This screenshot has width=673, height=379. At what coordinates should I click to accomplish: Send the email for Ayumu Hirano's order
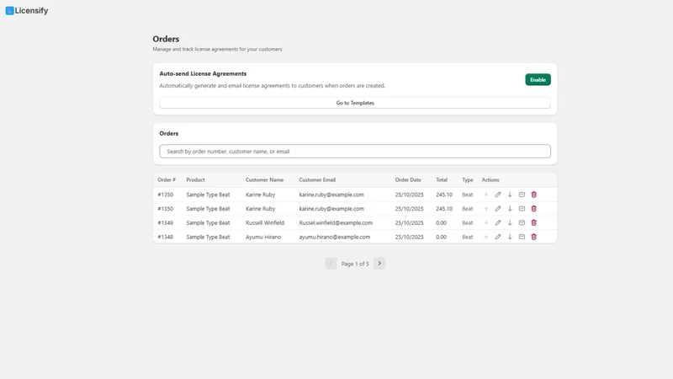coord(522,237)
